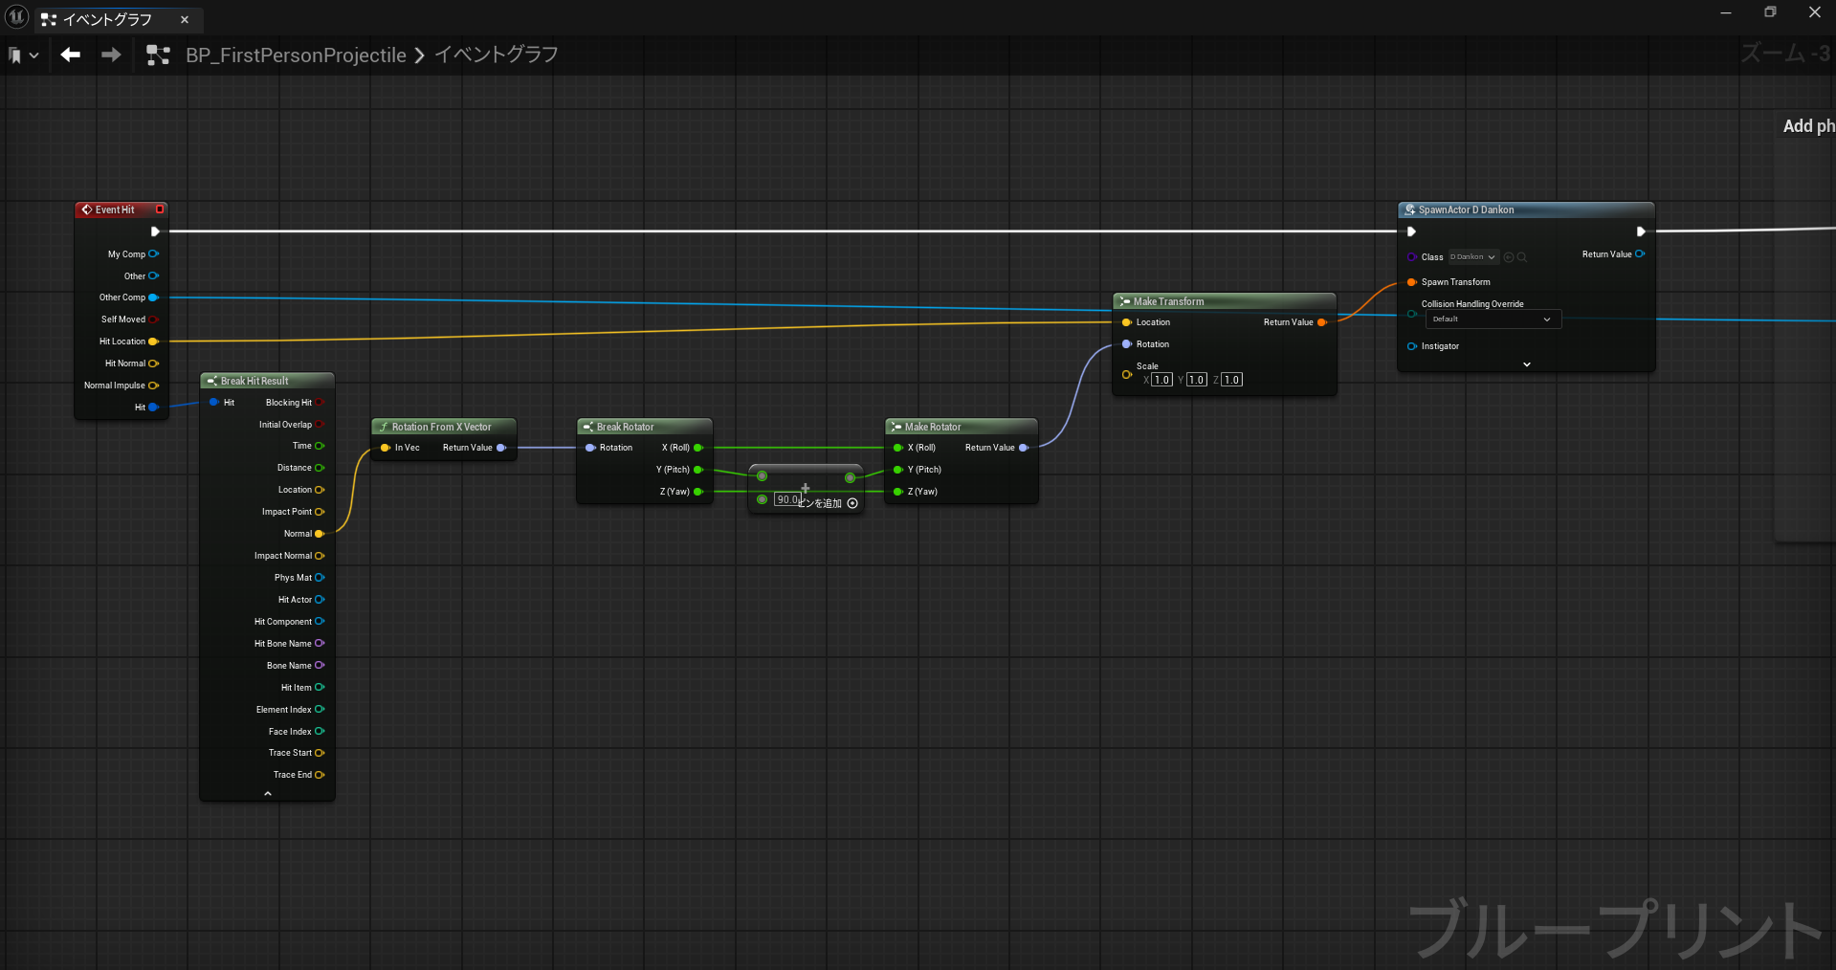The width and height of the screenshot is (1836, 970).
Task: Select the Make Rotator node title
Action: (x=933, y=427)
